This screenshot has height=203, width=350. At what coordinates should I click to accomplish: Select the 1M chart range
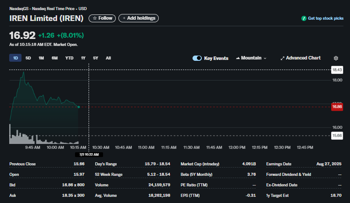pos(41,58)
